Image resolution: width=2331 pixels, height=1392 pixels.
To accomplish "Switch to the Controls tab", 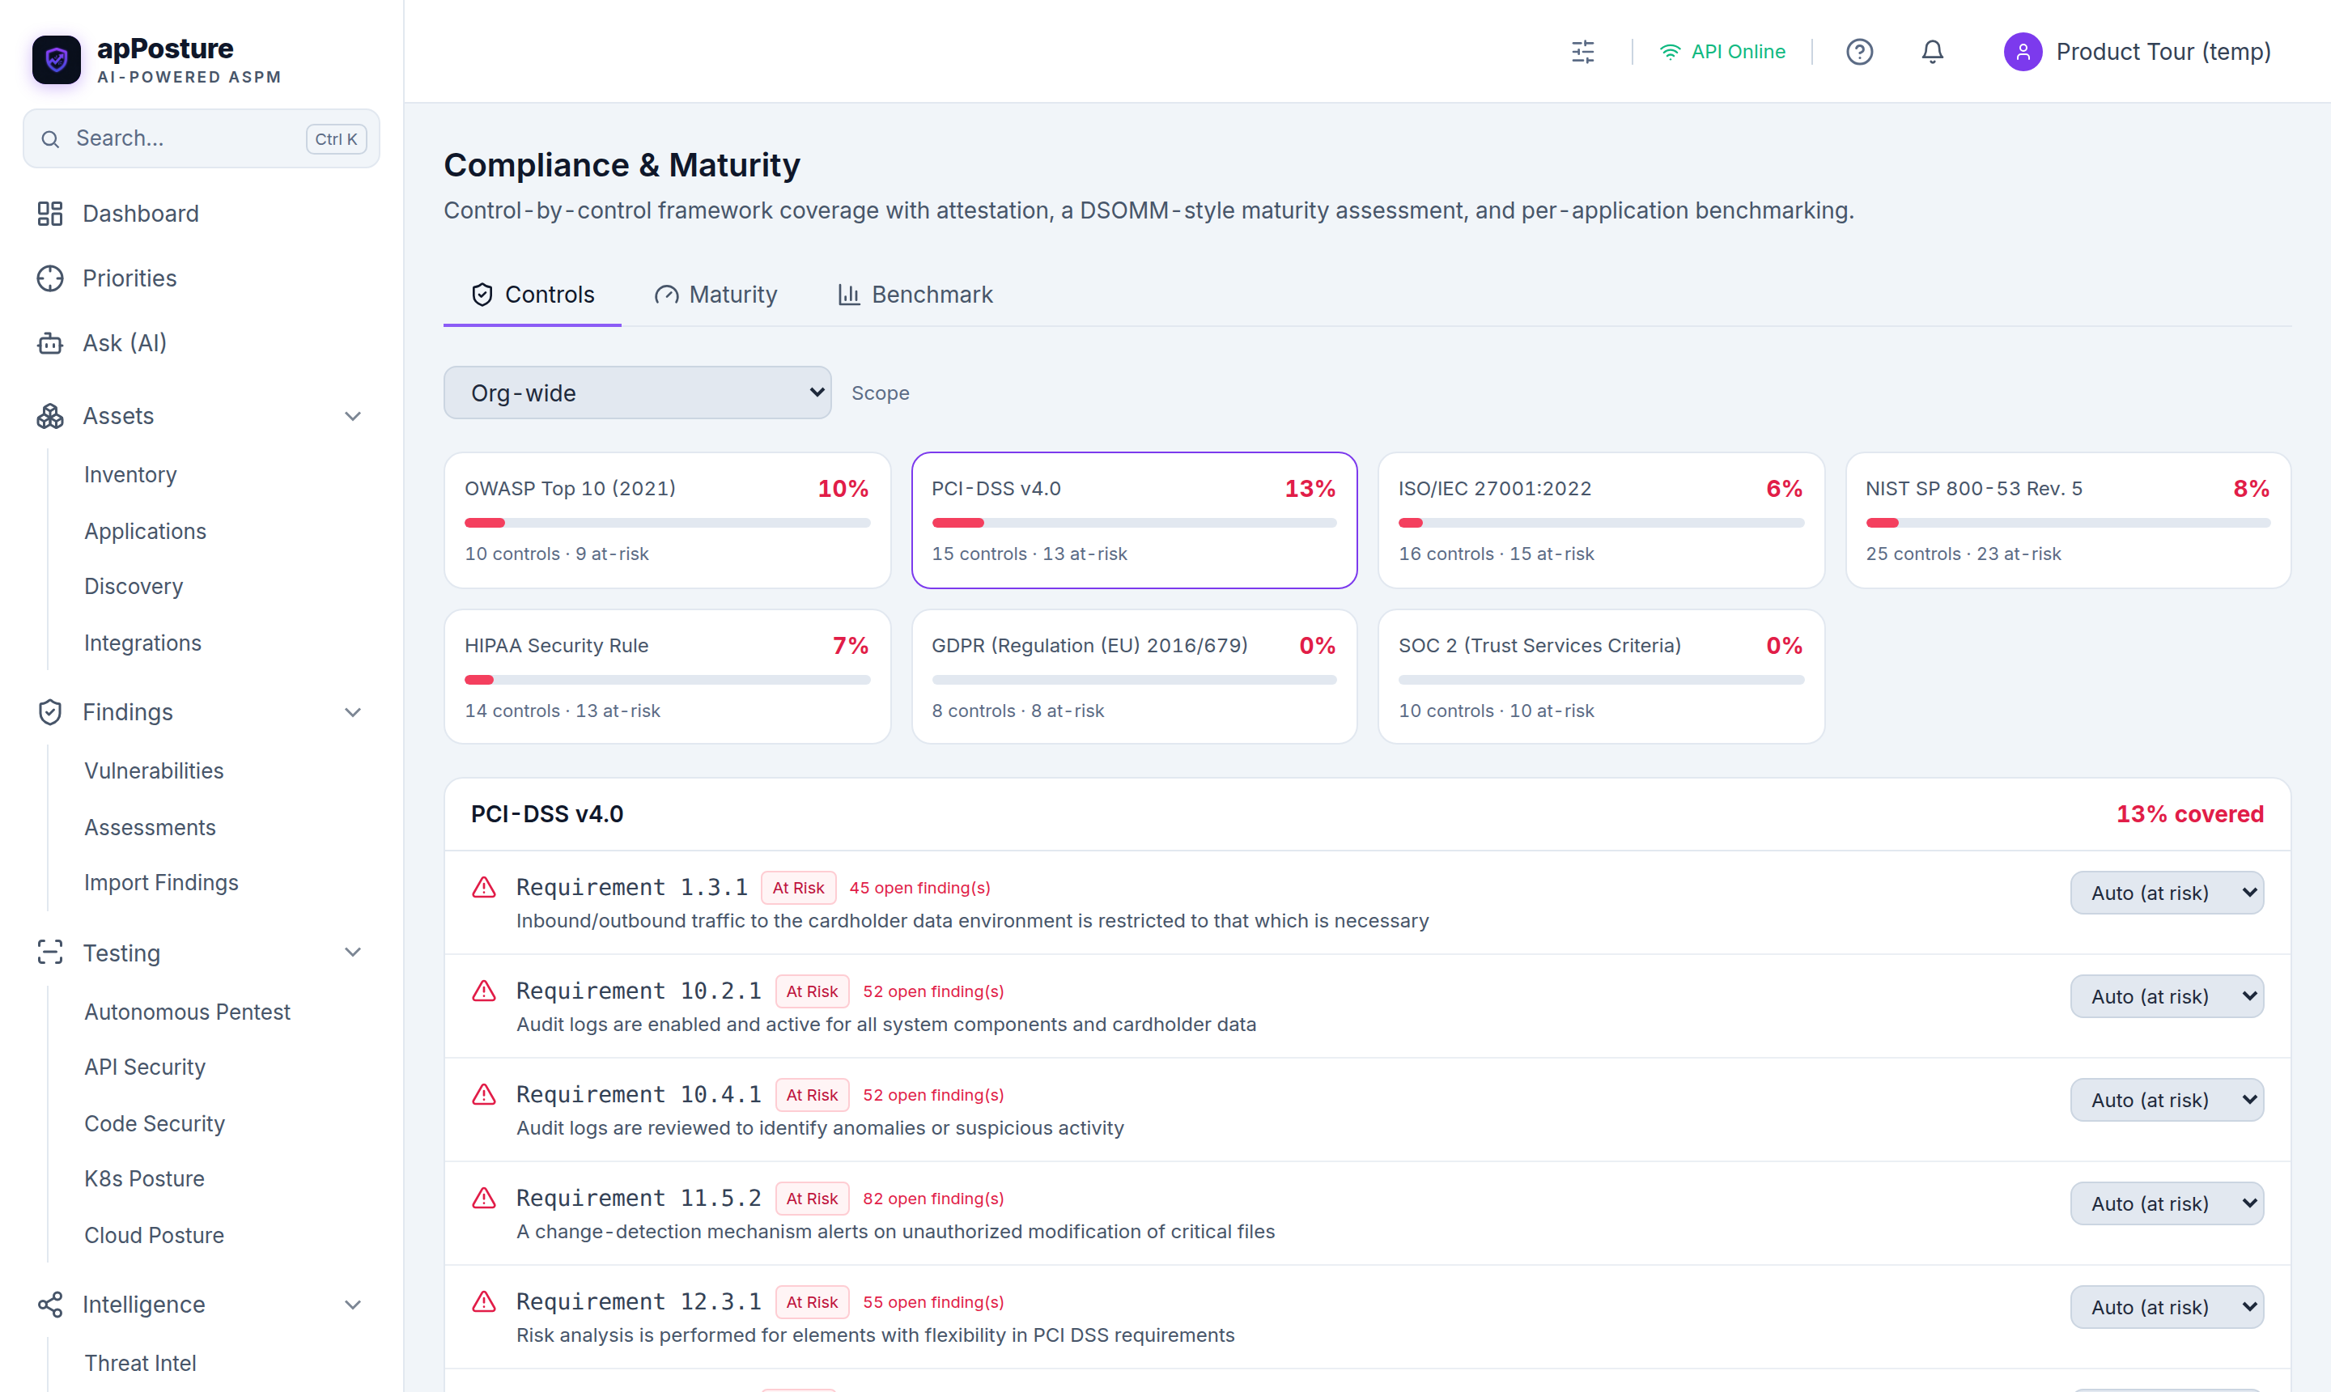I will point(532,295).
